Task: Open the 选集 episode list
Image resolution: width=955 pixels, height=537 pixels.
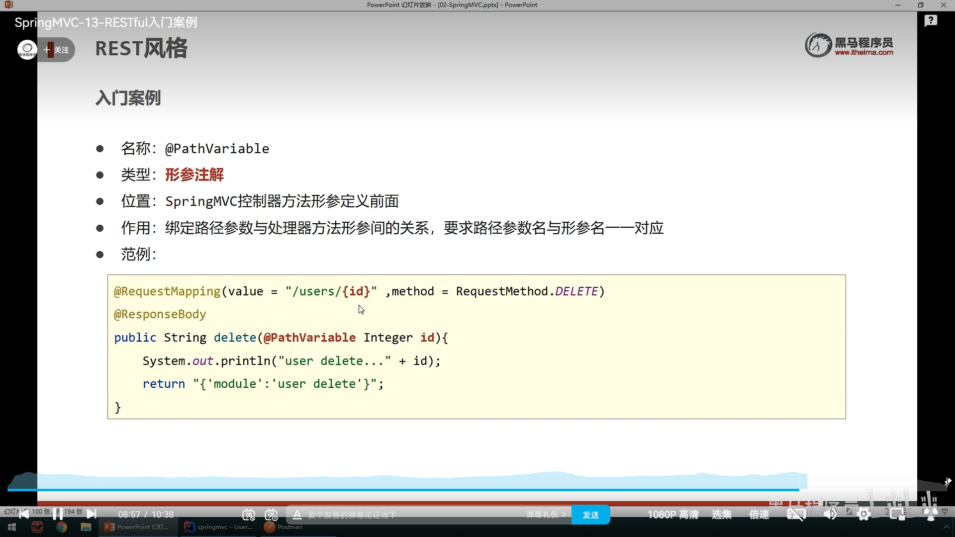Action: [721, 515]
